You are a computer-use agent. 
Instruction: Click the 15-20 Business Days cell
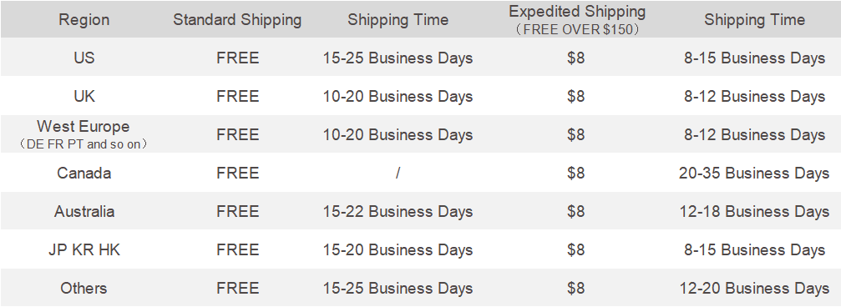click(x=398, y=249)
